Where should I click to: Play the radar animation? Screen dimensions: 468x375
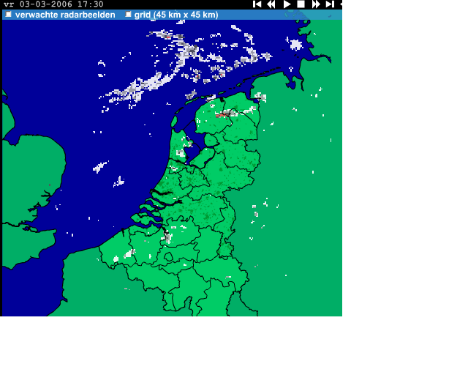coord(287,4)
